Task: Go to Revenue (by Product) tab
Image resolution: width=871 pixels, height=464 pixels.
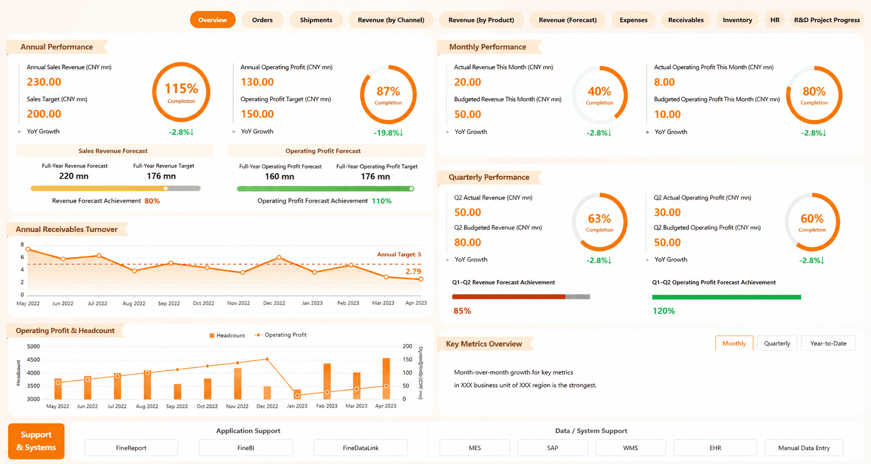Action: (x=481, y=20)
